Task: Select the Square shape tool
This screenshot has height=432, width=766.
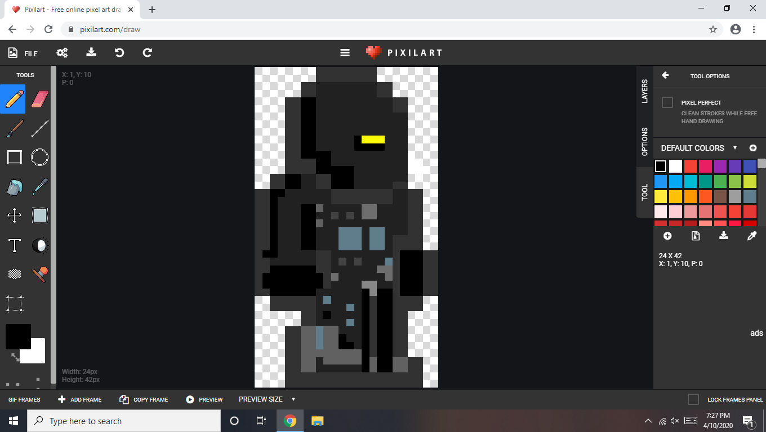Action: [x=14, y=157]
